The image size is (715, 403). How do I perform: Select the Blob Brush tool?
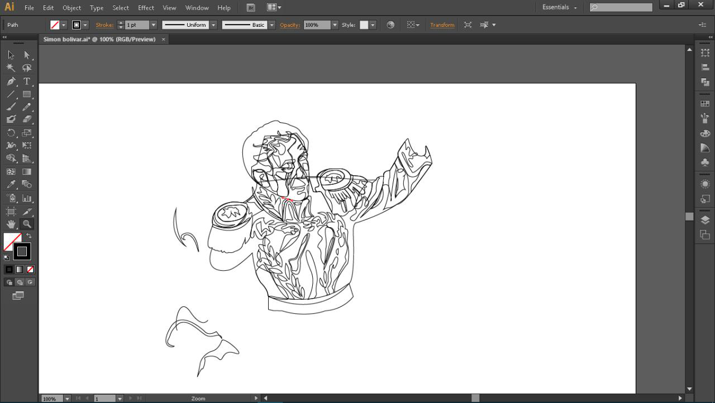click(x=11, y=119)
